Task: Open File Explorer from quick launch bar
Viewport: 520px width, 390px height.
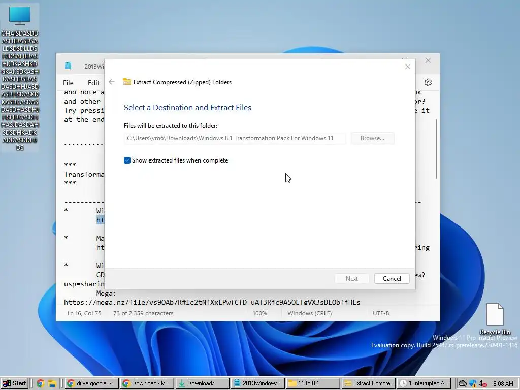Action: [52, 384]
